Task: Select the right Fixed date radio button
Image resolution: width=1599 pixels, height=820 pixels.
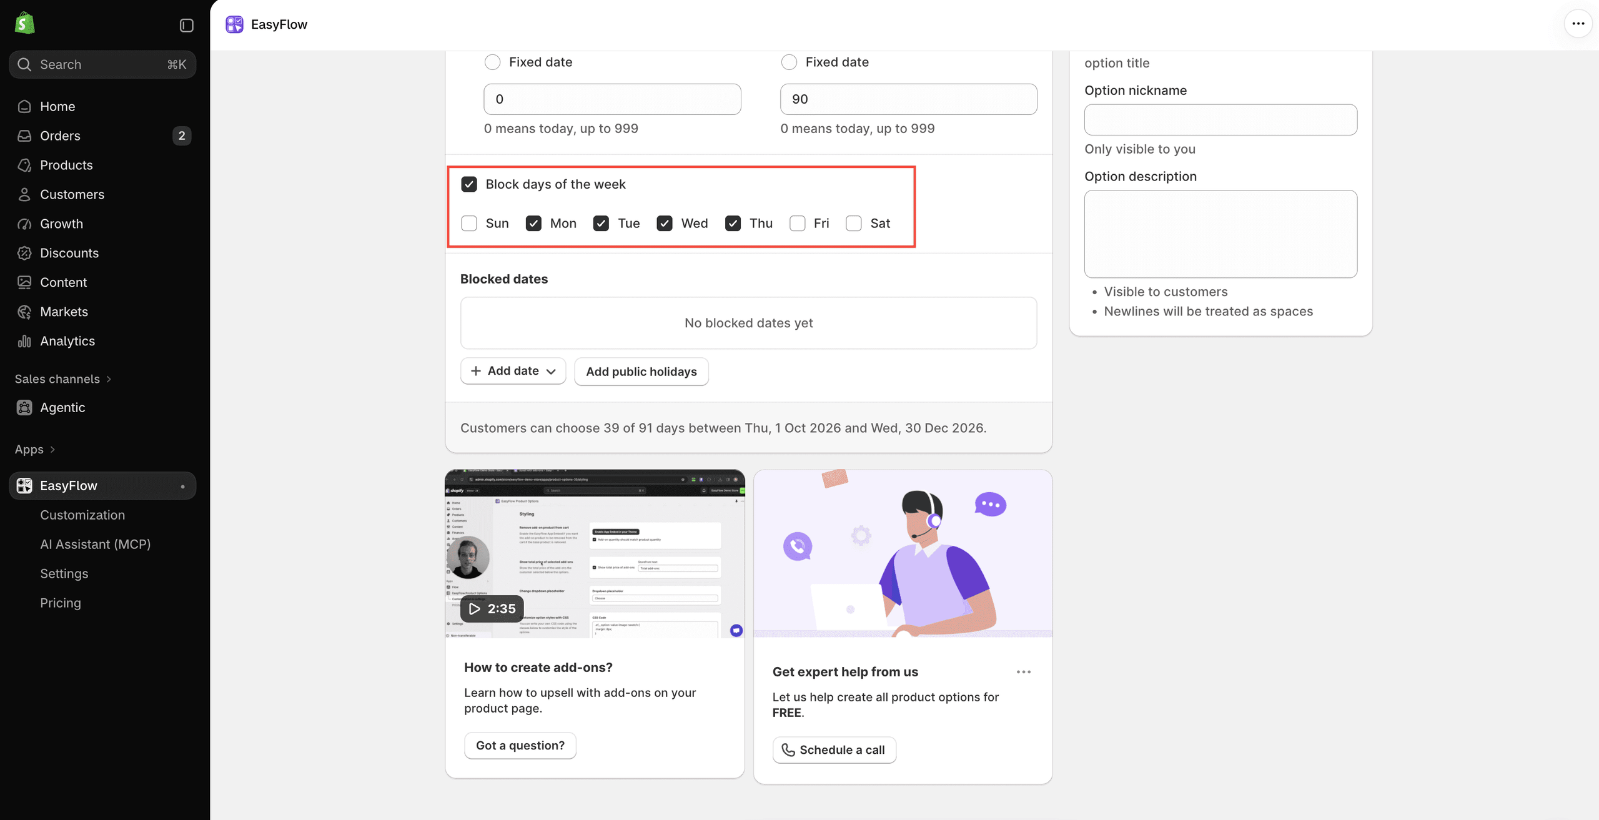Action: (789, 62)
